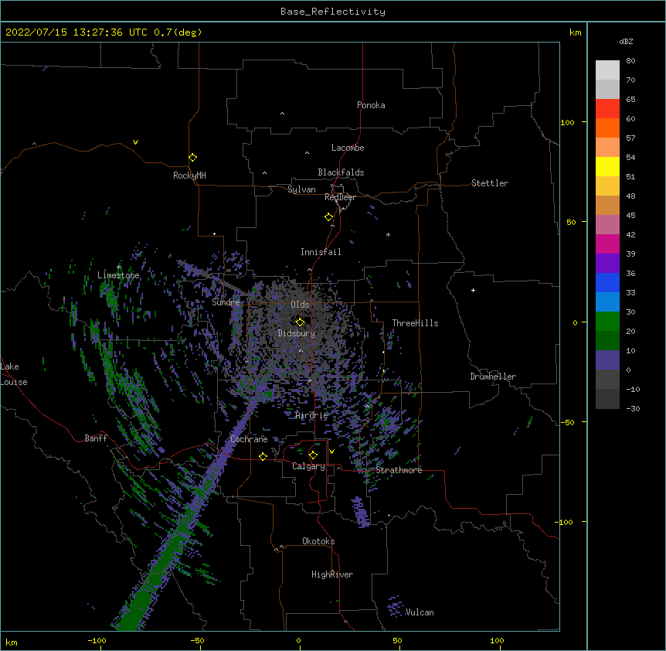Image resolution: width=666 pixels, height=651 pixels.
Task: Click the 80 value on dBZ legend
Action: 630,61
